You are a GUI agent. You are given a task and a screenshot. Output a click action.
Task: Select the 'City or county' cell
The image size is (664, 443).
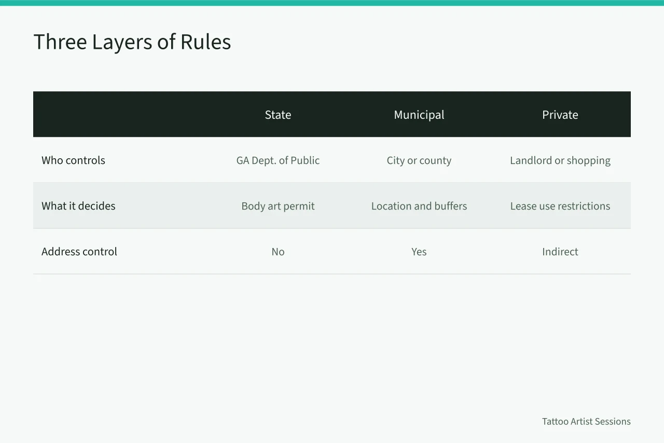point(419,160)
